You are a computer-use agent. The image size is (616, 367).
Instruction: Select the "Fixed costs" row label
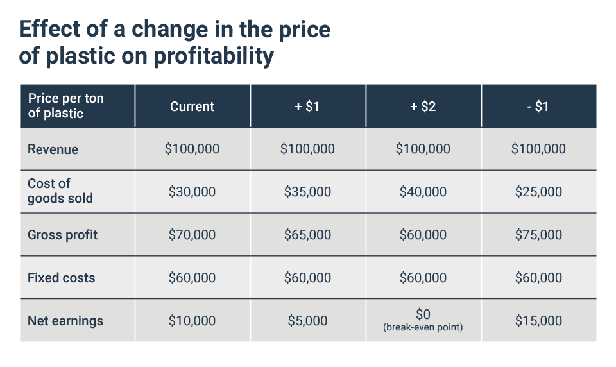point(62,278)
